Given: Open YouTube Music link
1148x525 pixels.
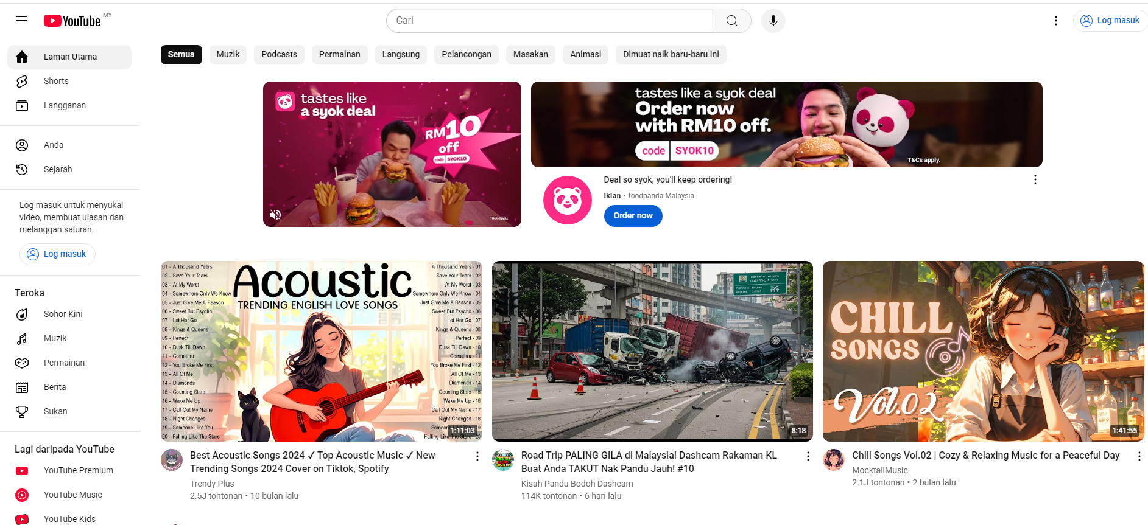Looking at the screenshot, I should [x=69, y=495].
